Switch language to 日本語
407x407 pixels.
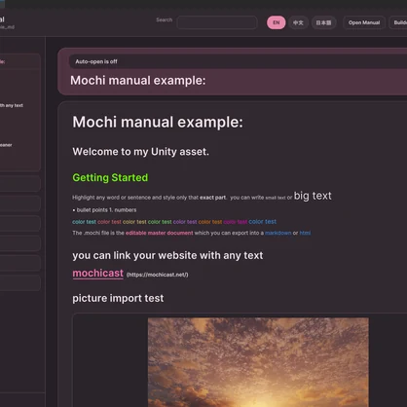tap(323, 22)
